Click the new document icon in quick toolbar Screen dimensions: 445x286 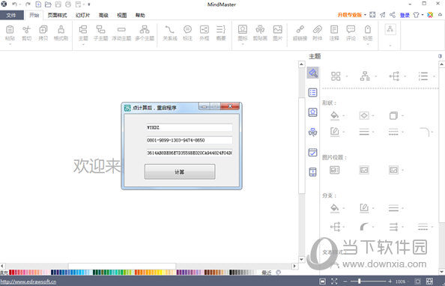[38, 4]
